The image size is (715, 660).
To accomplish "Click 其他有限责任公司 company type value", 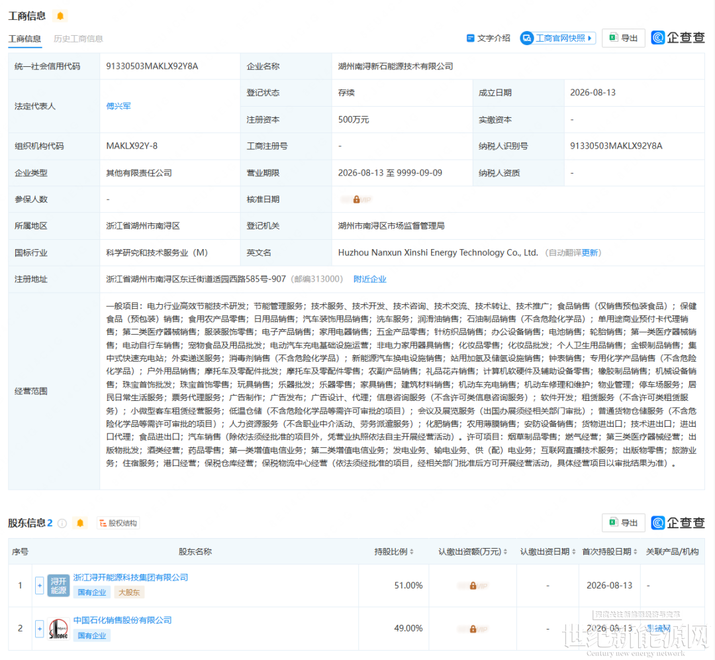I will click(x=139, y=173).
